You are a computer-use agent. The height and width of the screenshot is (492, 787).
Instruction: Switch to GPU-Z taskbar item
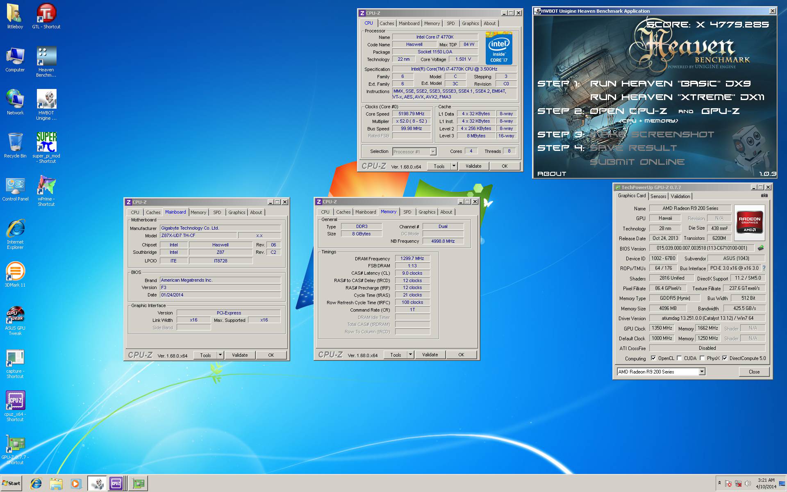pyautogui.click(x=139, y=483)
